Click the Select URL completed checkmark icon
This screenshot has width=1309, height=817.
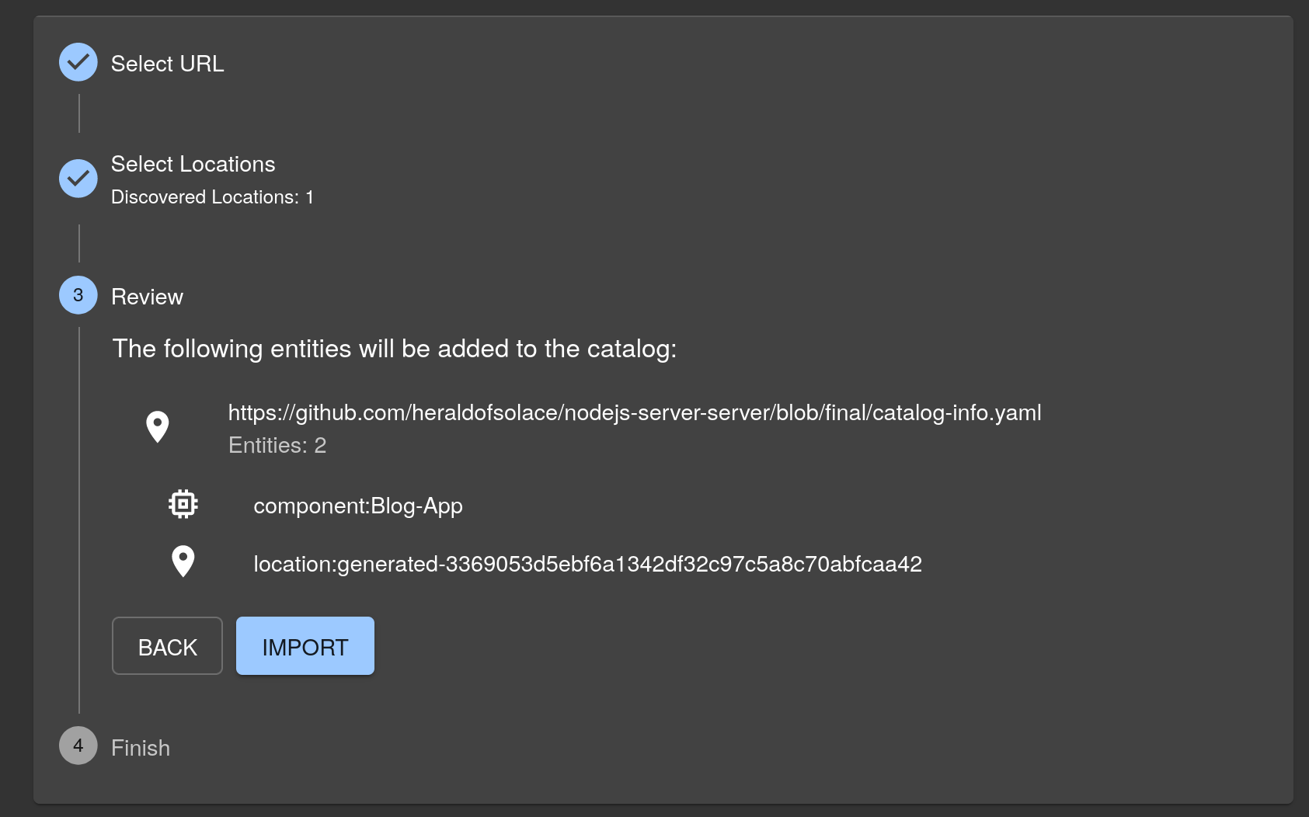[78, 62]
